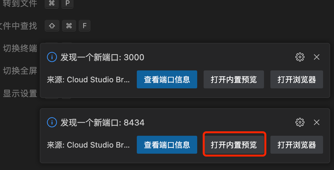The width and height of the screenshot is (334, 170).
Task: Dismiss the port 3000 notification
Action: click(317, 57)
